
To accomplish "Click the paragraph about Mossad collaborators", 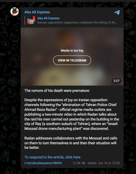I will pos(71,143).
